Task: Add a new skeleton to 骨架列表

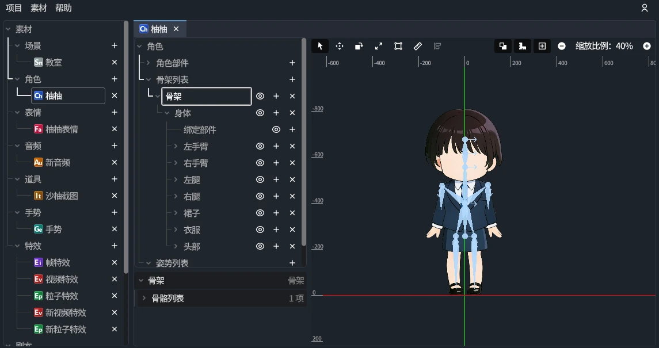Action: pyautogui.click(x=292, y=79)
